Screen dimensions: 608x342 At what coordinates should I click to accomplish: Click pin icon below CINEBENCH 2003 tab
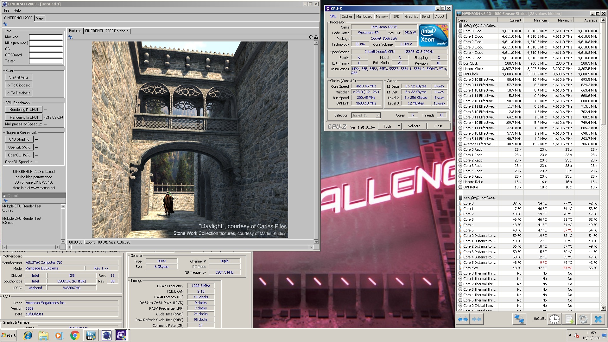click(x=5, y=24)
